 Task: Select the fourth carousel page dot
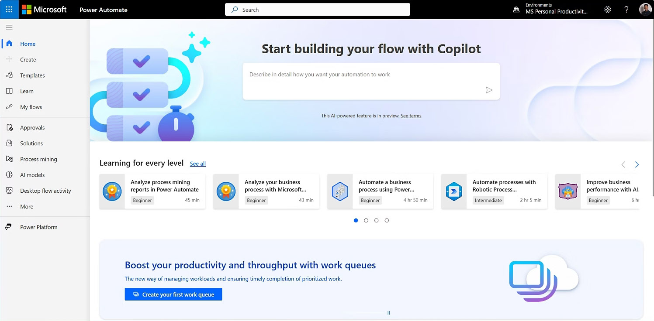coord(387,221)
